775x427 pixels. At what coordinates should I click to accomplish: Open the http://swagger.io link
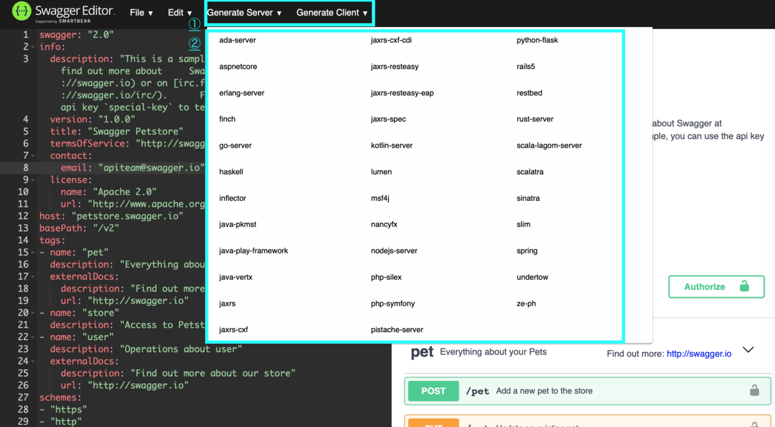point(699,353)
